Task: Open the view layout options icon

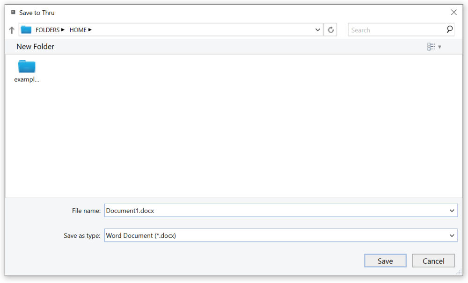Action: (431, 47)
